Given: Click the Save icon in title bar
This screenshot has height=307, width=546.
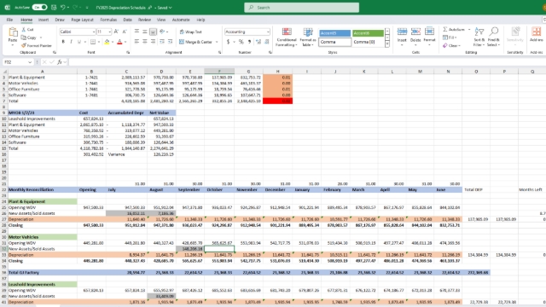Looking at the screenshot, I should tap(54, 8).
